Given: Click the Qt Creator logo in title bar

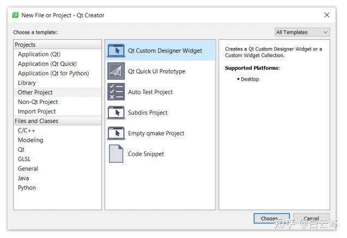Looking at the screenshot, I should tap(15, 15).
